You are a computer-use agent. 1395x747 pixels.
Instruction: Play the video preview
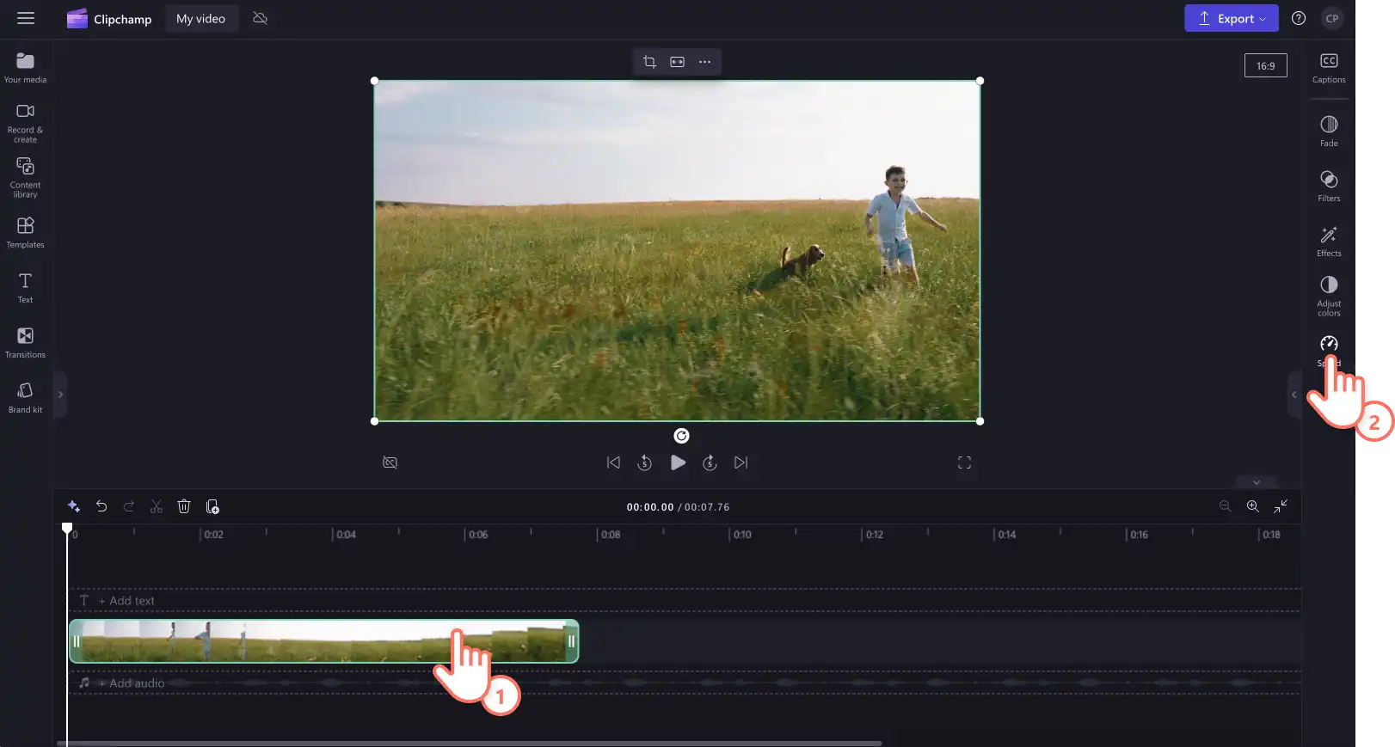[x=678, y=462]
